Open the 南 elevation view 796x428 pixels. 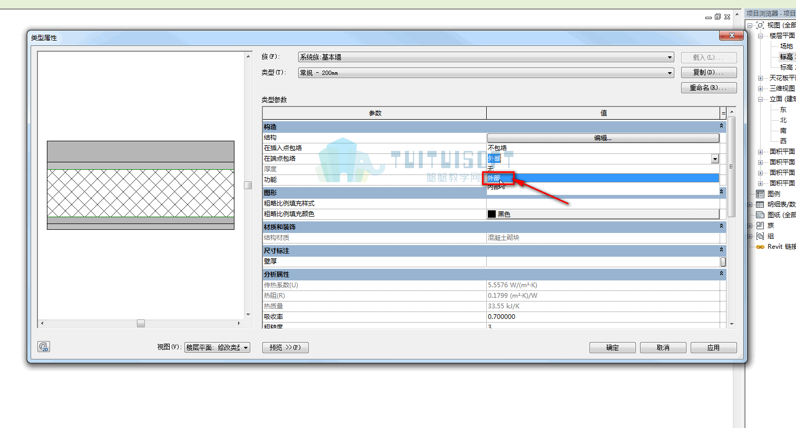pos(783,131)
